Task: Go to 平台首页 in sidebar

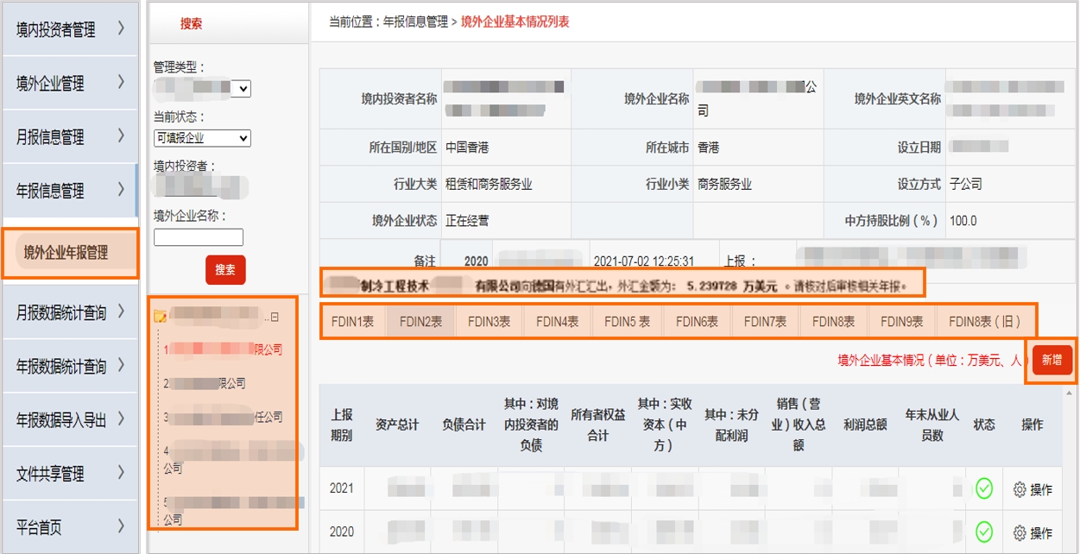Action: [70, 526]
